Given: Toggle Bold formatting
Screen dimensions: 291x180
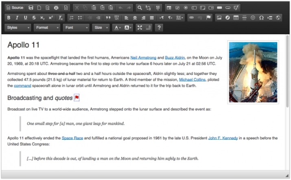Looking at the screenshot, I should (9, 18).
